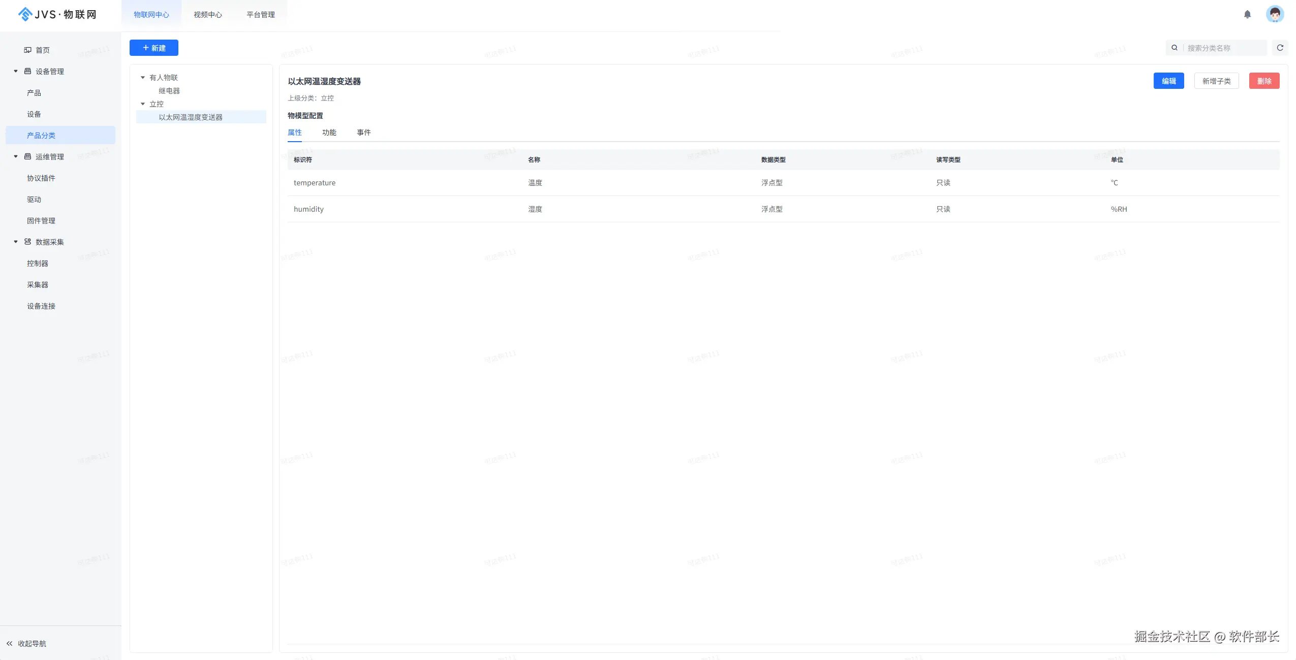Click the refresh icon beside search

[x=1280, y=48]
